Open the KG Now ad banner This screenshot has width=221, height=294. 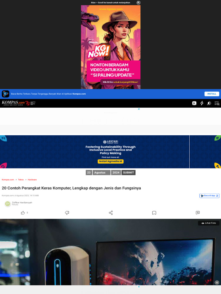(111, 47)
